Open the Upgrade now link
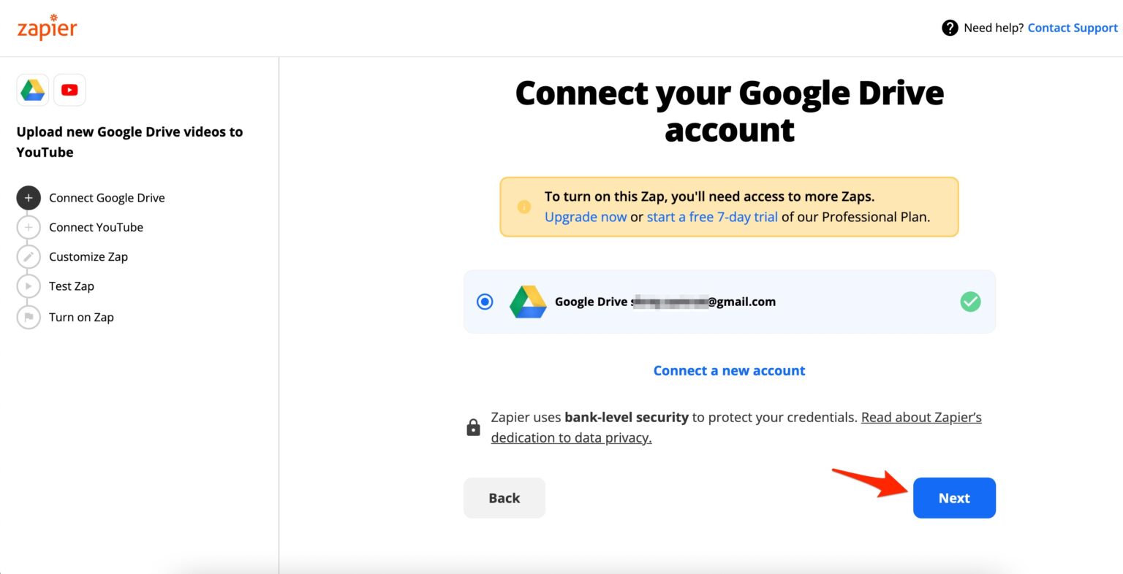The width and height of the screenshot is (1123, 574). tap(586, 217)
